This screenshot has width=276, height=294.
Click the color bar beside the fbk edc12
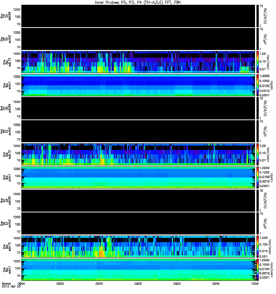pyautogui.click(x=258, y=247)
